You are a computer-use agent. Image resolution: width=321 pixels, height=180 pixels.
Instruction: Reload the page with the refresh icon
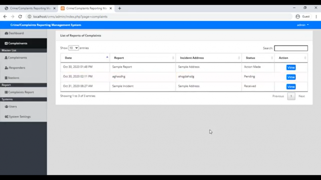pyautogui.click(x=20, y=16)
